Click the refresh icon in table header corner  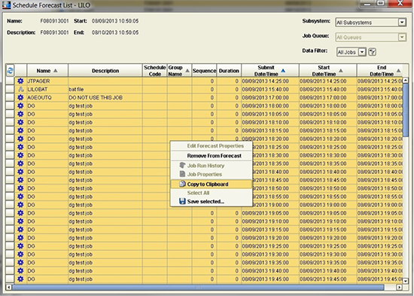[x=10, y=71]
